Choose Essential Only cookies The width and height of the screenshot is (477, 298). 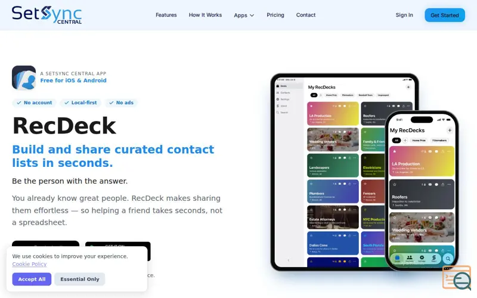coord(80,279)
